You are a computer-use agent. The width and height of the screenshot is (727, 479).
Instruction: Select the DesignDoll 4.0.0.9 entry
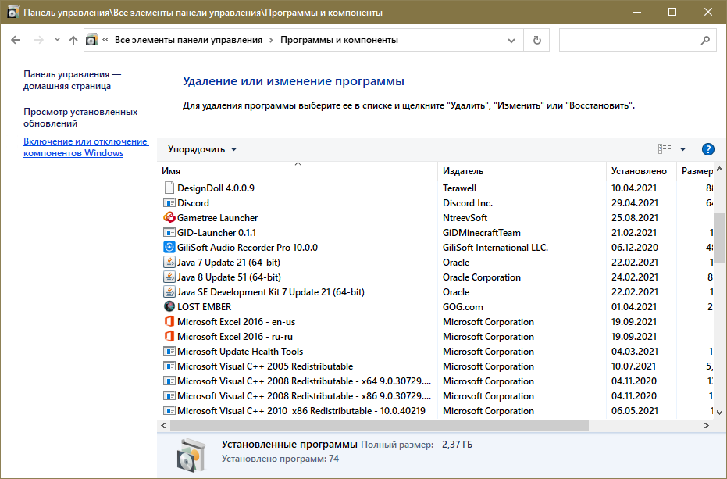pos(216,188)
